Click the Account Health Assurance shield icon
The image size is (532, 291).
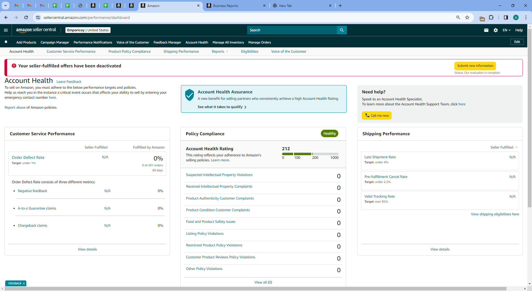click(x=190, y=95)
